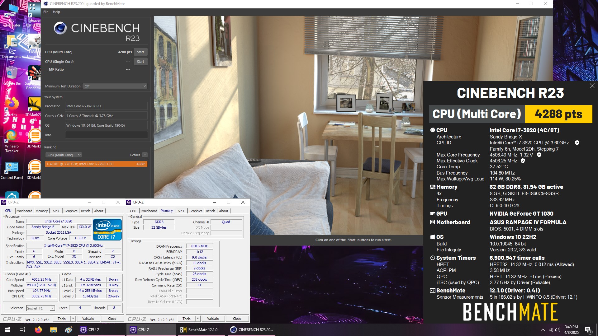Launch the Heaven Benchmark desktop icon
The image size is (598, 336).
(x=34, y=15)
